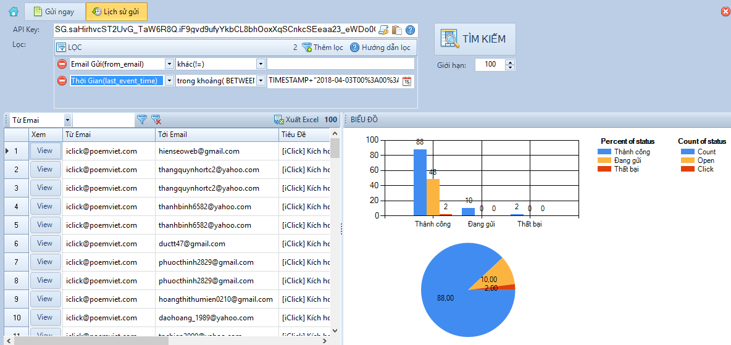
Task: Open the khác(!=) operator dropdown
Action: (261, 64)
